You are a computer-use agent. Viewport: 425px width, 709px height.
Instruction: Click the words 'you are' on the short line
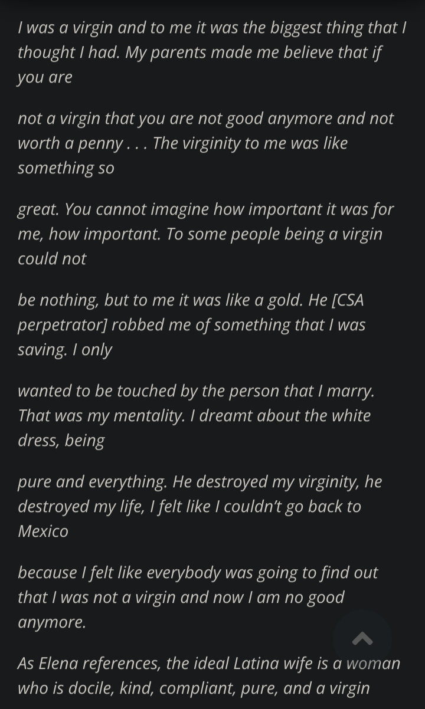[45, 77]
